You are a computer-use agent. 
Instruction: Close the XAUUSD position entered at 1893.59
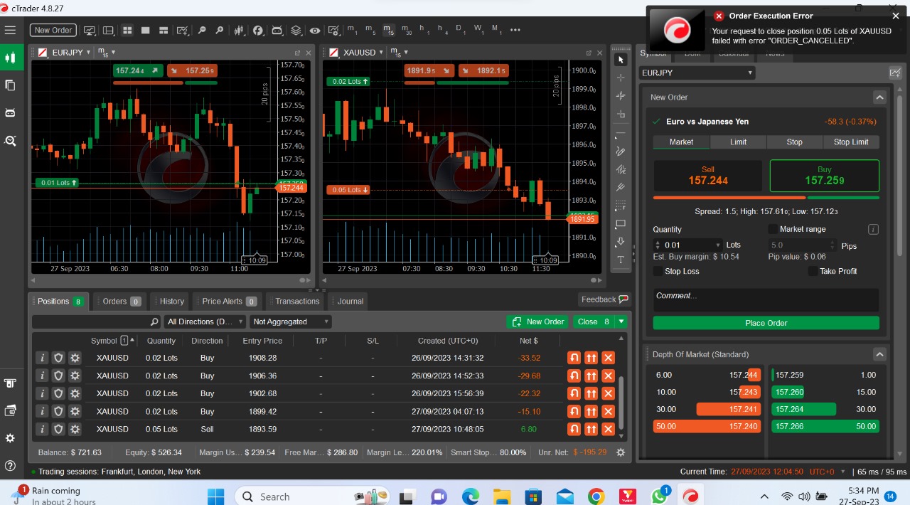pyautogui.click(x=608, y=429)
